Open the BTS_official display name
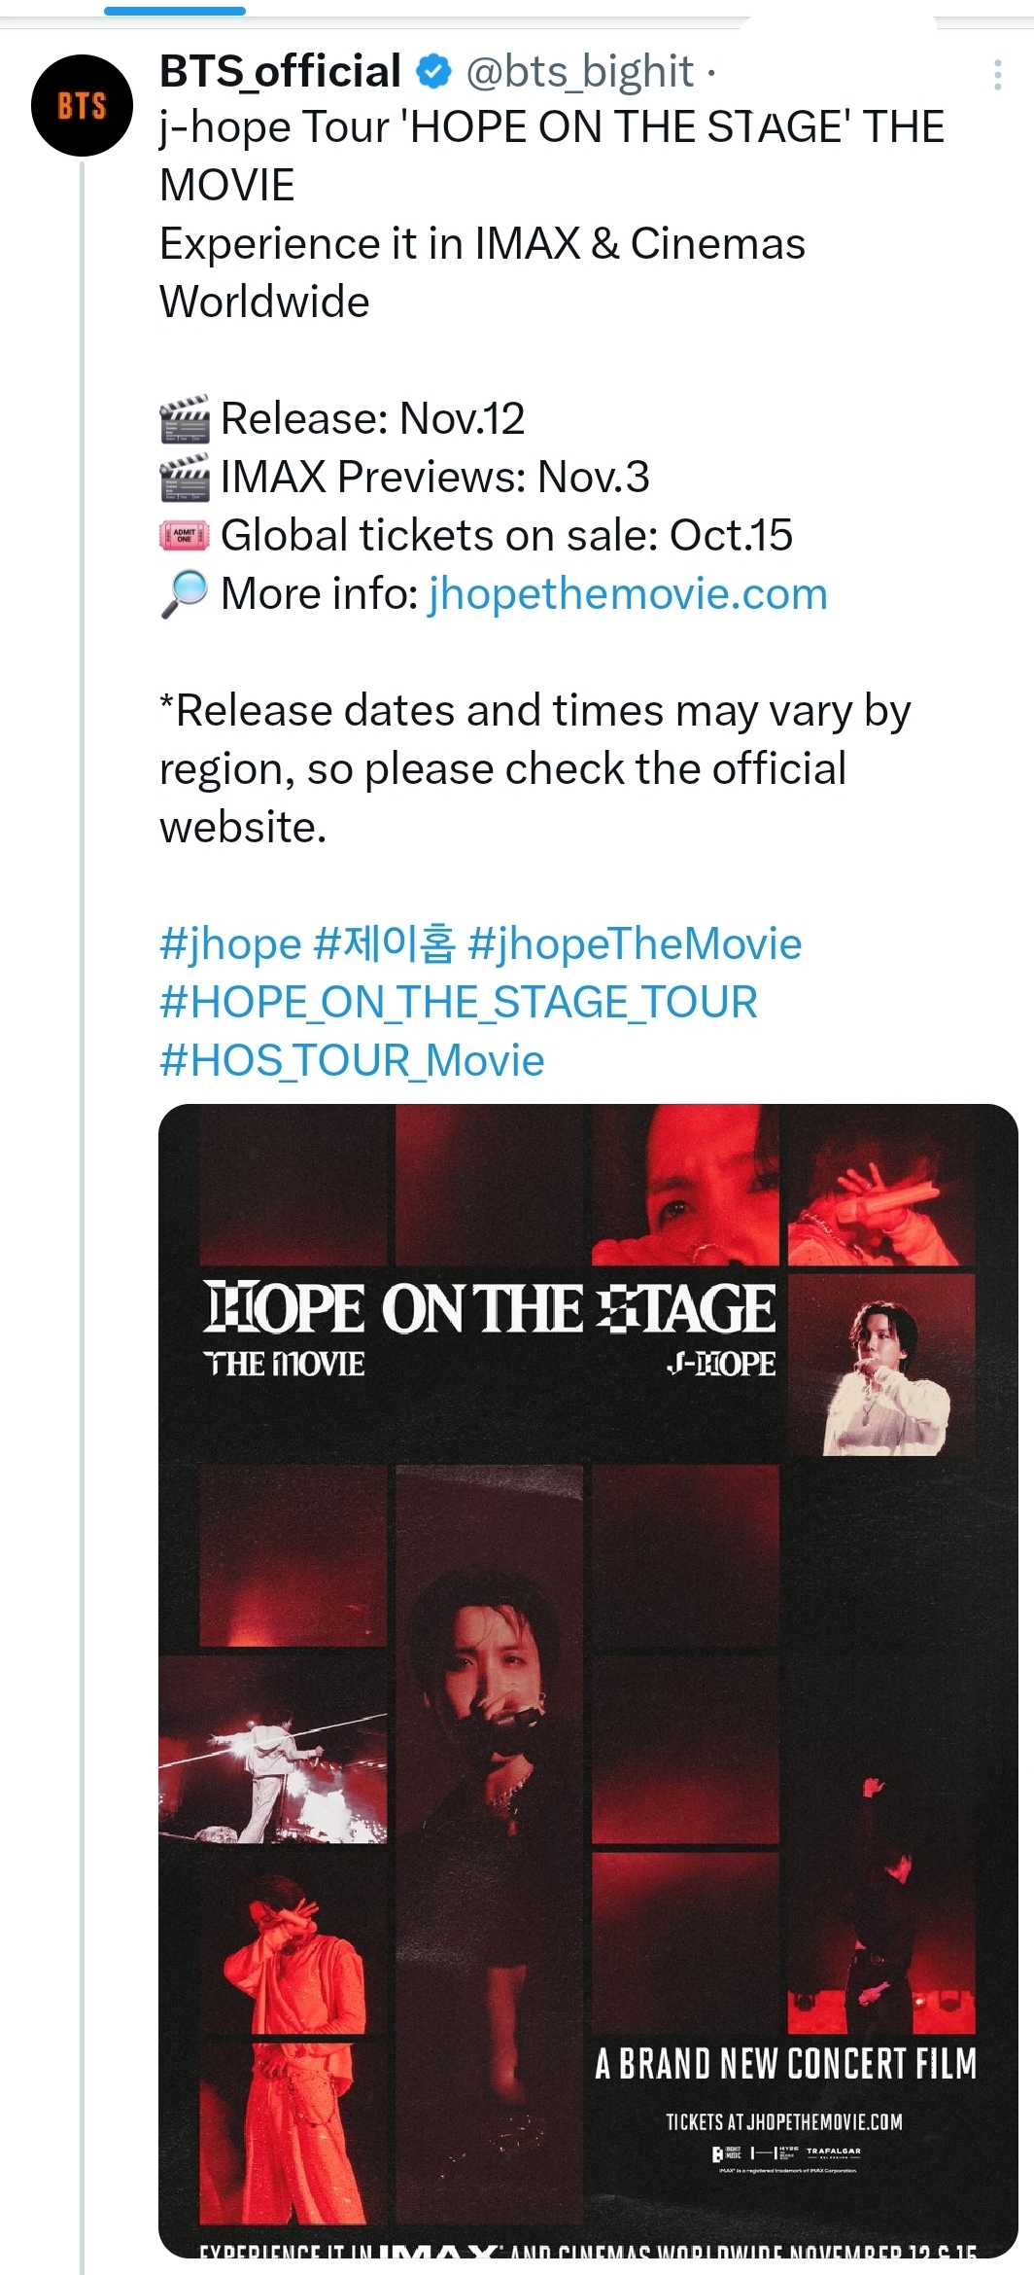 (x=280, y=70)
